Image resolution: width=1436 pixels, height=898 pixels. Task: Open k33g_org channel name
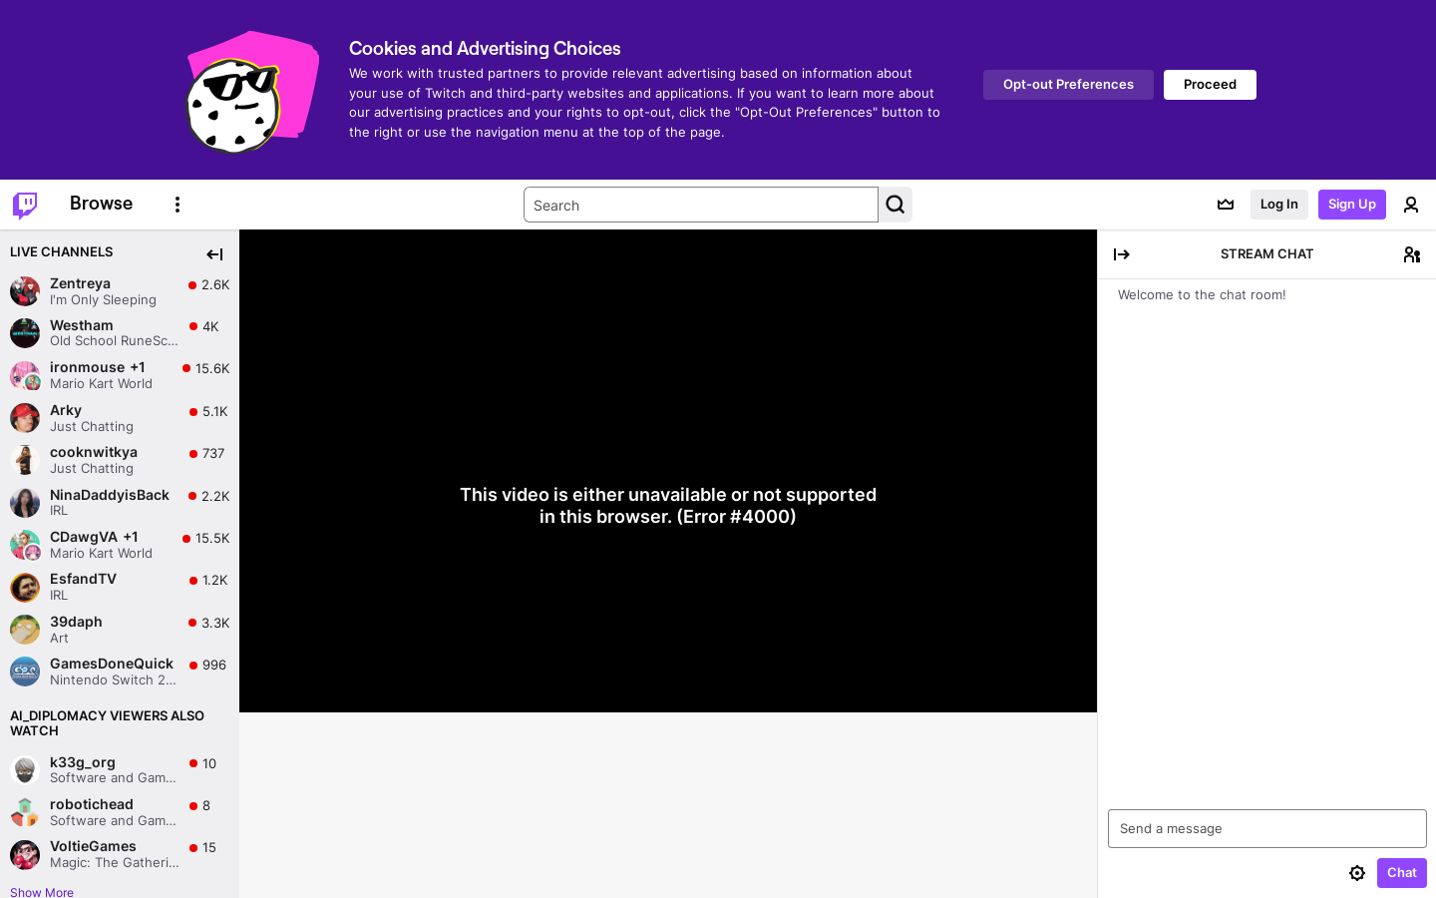(x=83, y=762)
